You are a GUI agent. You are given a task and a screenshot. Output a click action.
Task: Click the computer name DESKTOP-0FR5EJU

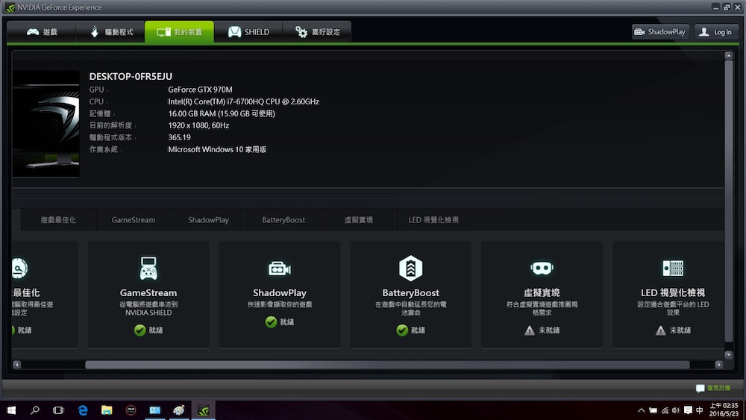(131, 76)
